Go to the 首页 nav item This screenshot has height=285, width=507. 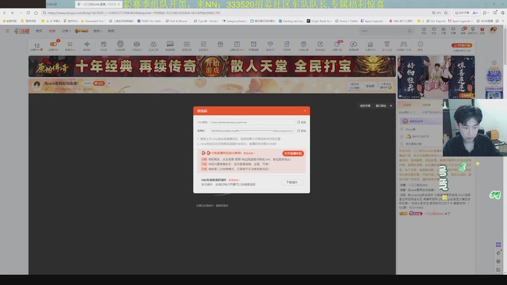39,31
